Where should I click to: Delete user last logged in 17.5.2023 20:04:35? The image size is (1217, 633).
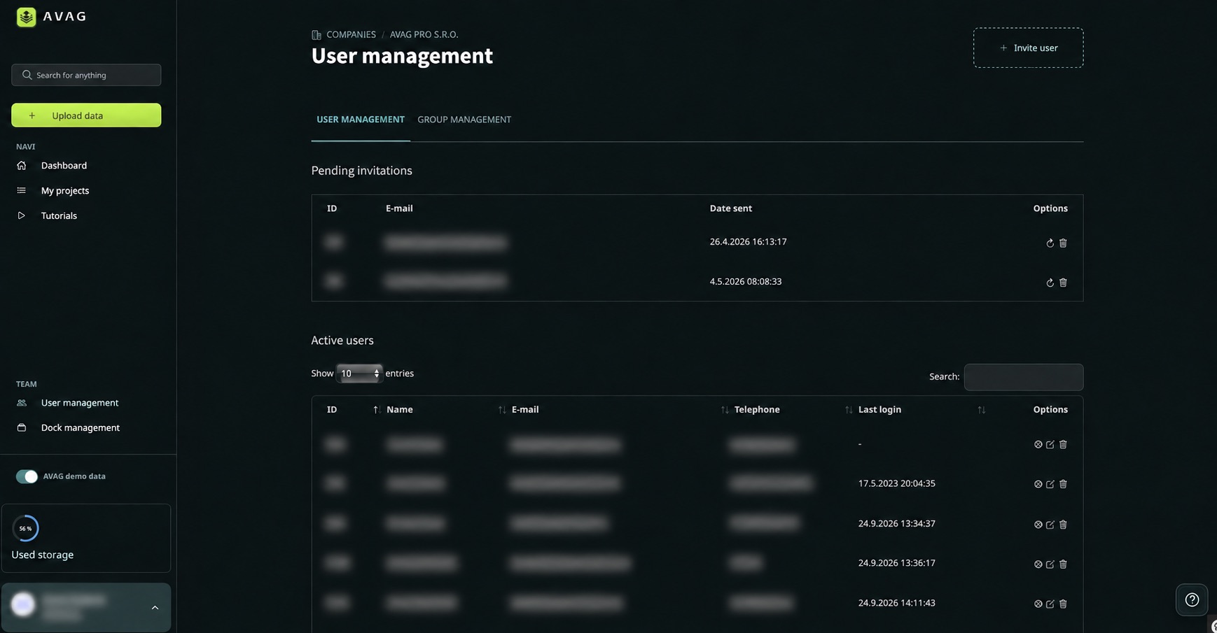pos(1063,484)
